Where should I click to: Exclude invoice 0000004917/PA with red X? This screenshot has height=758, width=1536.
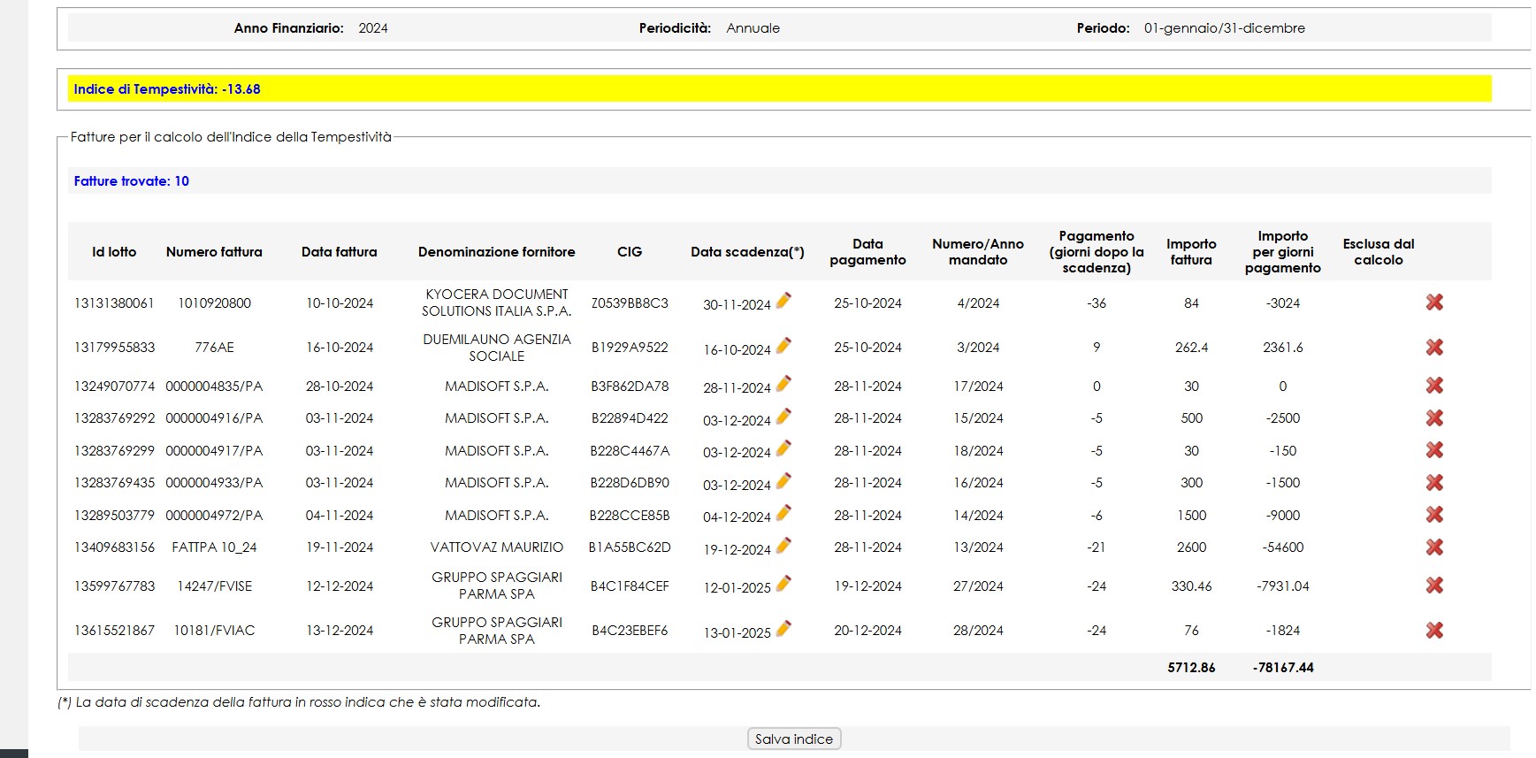(1434, 450)
